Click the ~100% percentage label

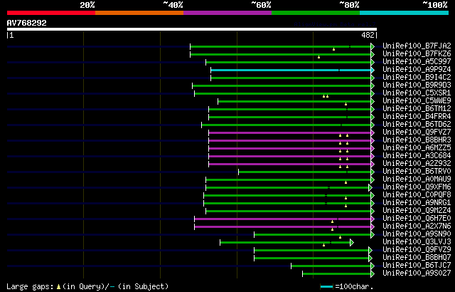tap(434, 5)
